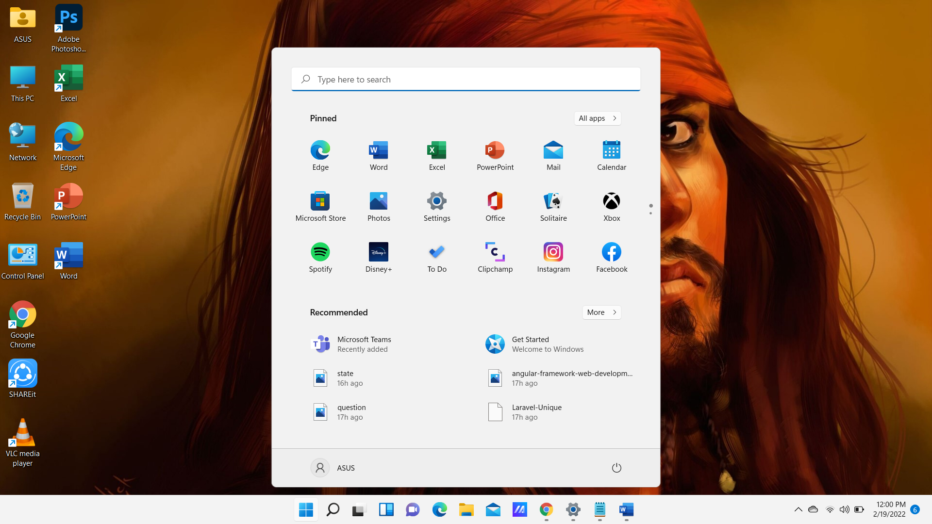Expand More recommended items
The image size is (932, 524).
(x=601, y=312)
